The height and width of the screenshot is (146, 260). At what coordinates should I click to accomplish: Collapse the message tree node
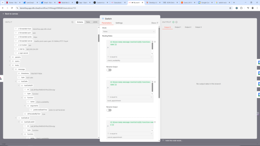click(13, 69)
